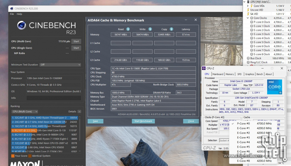
Task: Click the Memory Read value 56747 MB/s
Action: pyautogui.click(x=121, y=35)
